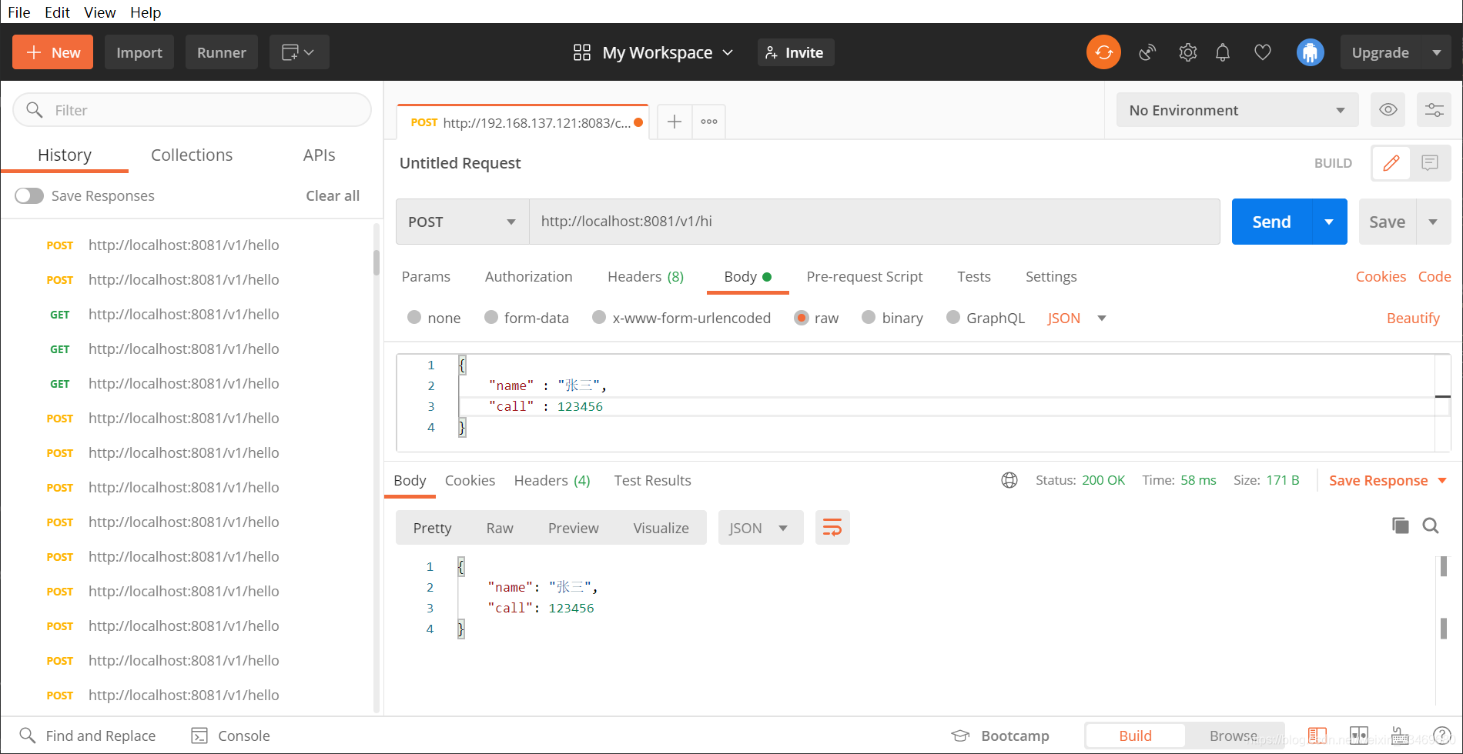Expand the Save button dropdown arrow
The image size is (1463, 754).
click(x=1433, y=222)
